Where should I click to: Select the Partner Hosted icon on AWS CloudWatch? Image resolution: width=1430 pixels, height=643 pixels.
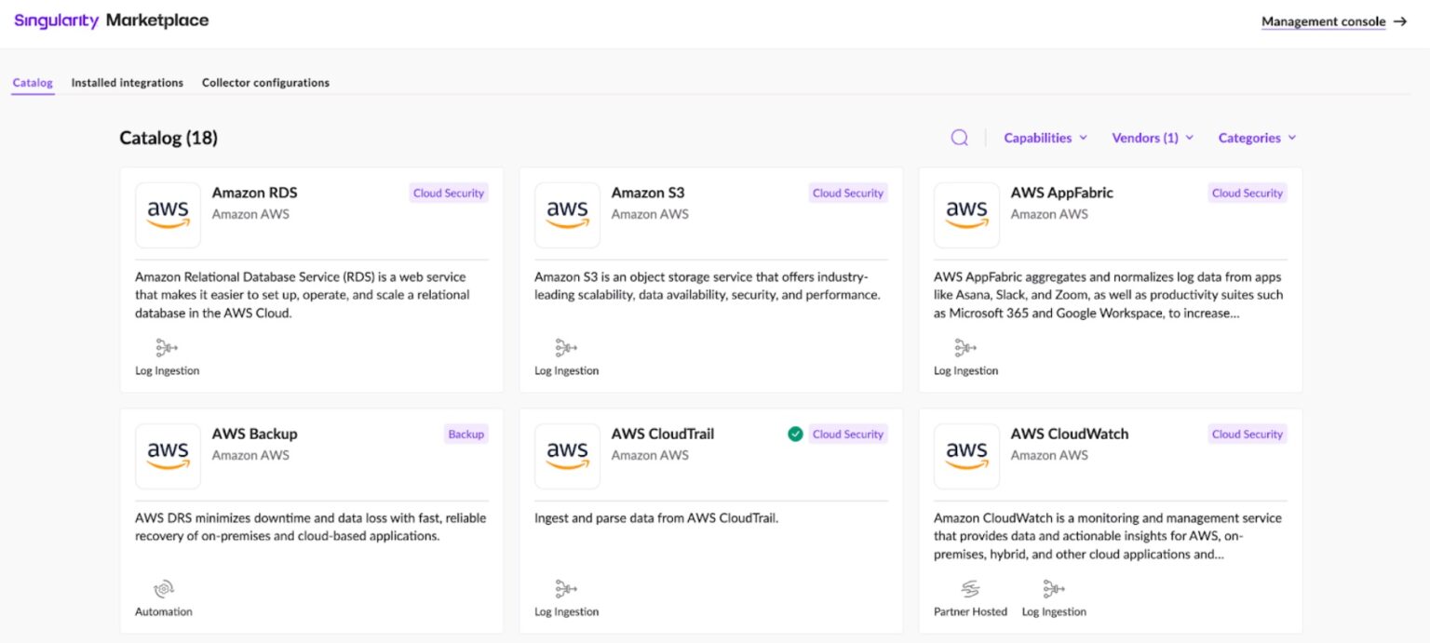click(970, 588)
